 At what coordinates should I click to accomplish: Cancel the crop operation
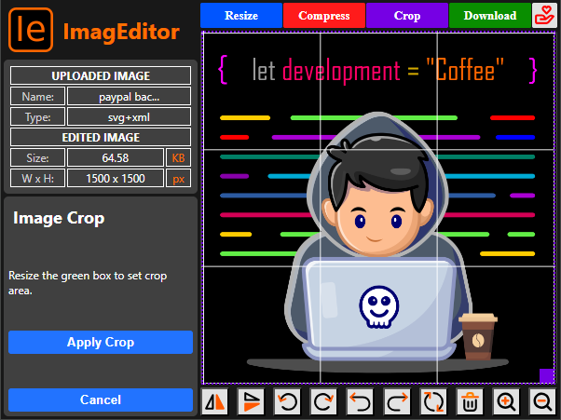[101, 400]
